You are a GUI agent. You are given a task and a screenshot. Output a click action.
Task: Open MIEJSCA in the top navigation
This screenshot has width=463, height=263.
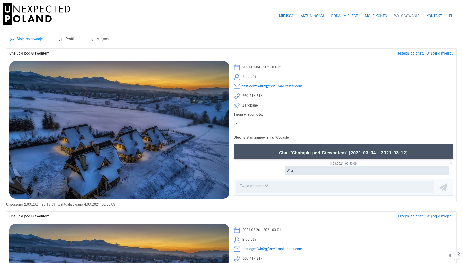pyautogui.click(x=286, y=16)
